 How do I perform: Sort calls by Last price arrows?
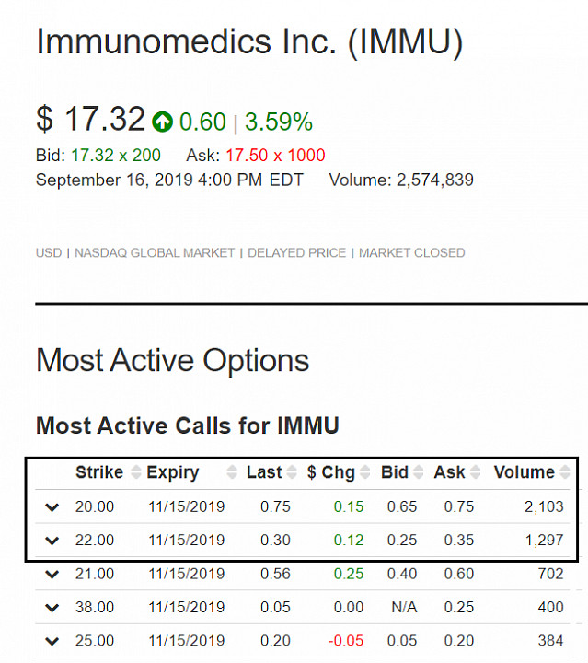(x=292, y=472)
